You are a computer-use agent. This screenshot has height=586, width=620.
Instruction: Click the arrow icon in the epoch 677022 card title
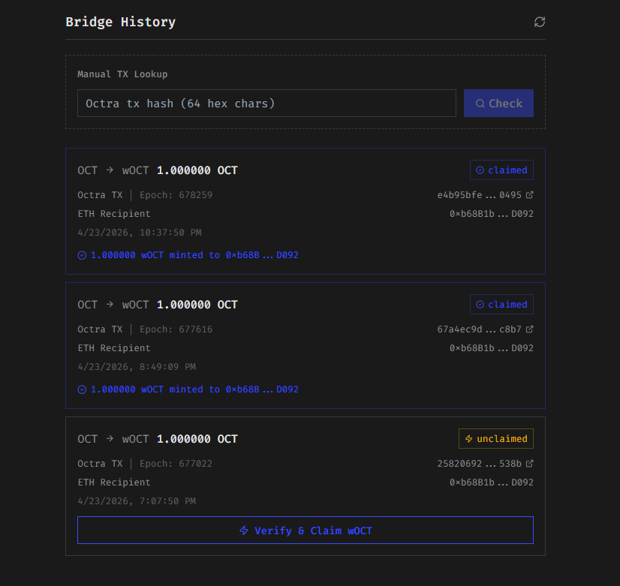pyautogui.click(x=110, y=439)
